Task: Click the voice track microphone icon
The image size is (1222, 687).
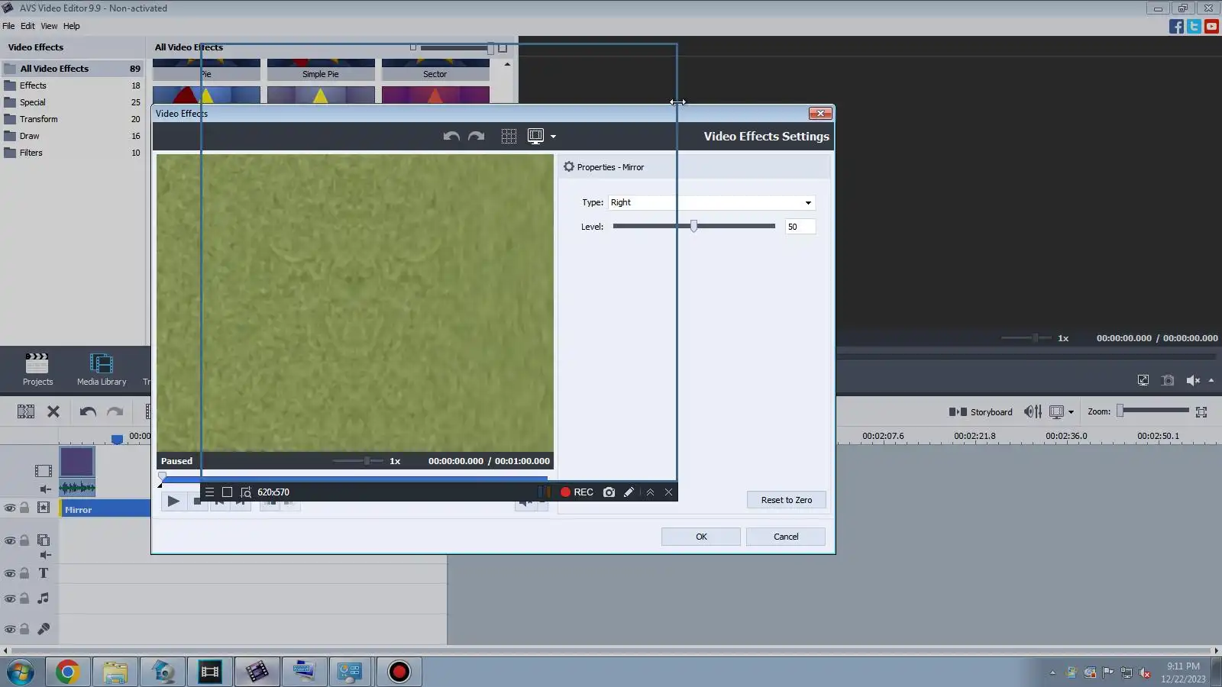Action: [44, 629]
